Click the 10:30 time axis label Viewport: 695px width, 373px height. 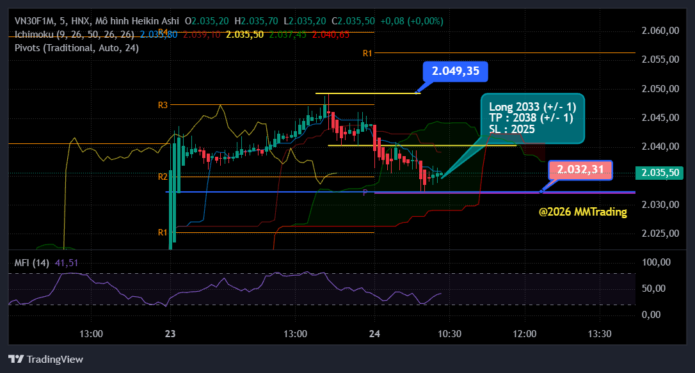[x=449, y=333]
